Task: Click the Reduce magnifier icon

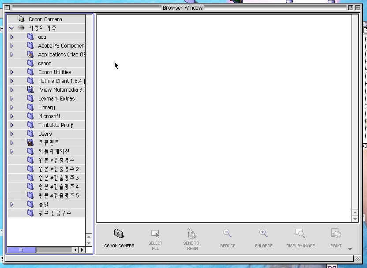Action: pos(227,234)
